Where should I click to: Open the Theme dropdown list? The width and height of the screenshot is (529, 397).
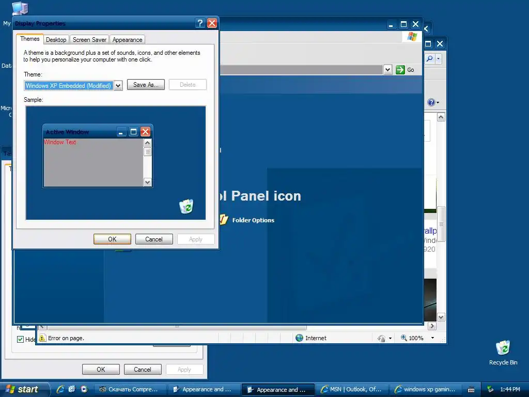pos(118,86)
